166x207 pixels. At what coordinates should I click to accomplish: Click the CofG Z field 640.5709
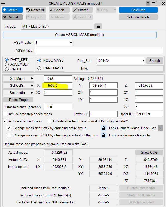[x=149, y=86]
